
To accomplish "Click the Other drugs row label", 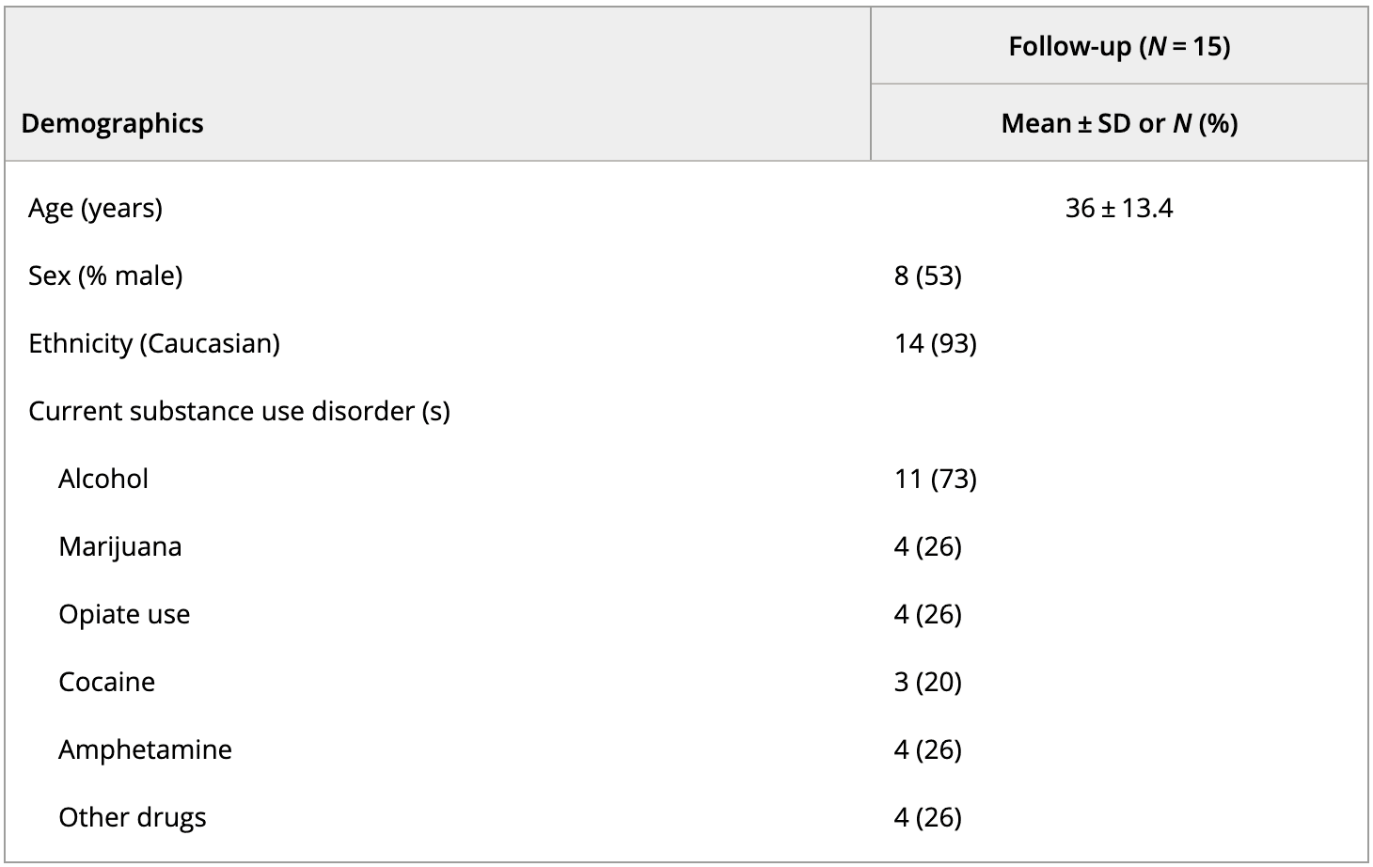I will [132, 817].
